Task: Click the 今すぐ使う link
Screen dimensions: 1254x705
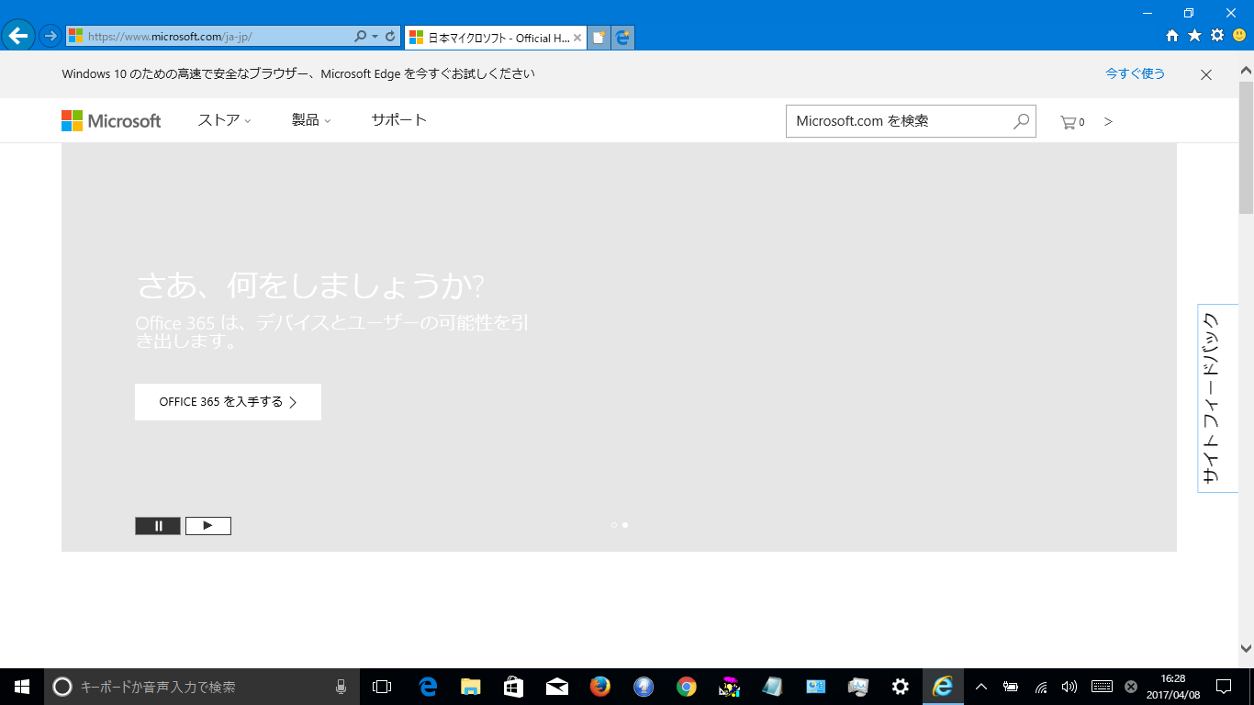Action: point(1135,73)
